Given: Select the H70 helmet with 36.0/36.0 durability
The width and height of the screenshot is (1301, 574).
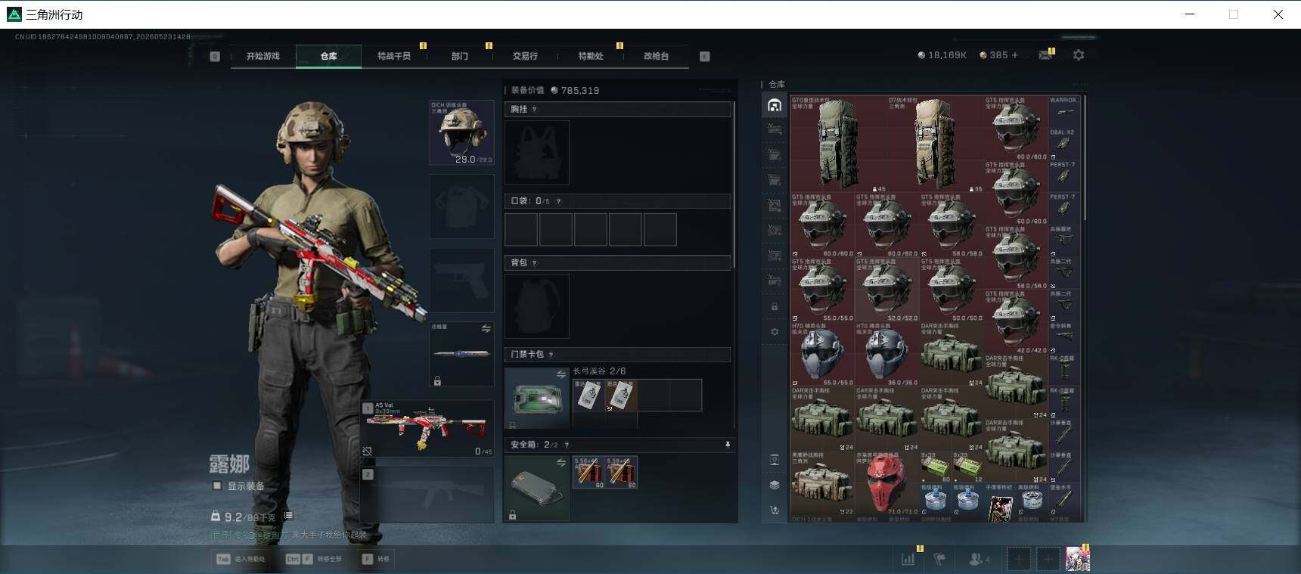Looking at the screenshot, I should click(886, 355).
